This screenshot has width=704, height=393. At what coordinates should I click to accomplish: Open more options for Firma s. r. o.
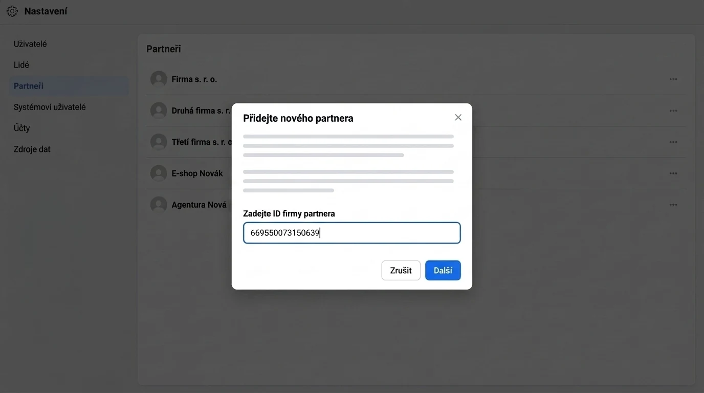click(673, 79)
